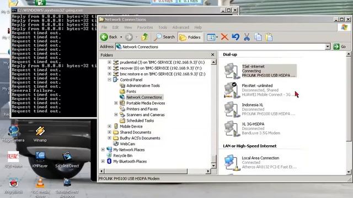Click the folder tree vertical scrollbar down arrow

[213, 166]
